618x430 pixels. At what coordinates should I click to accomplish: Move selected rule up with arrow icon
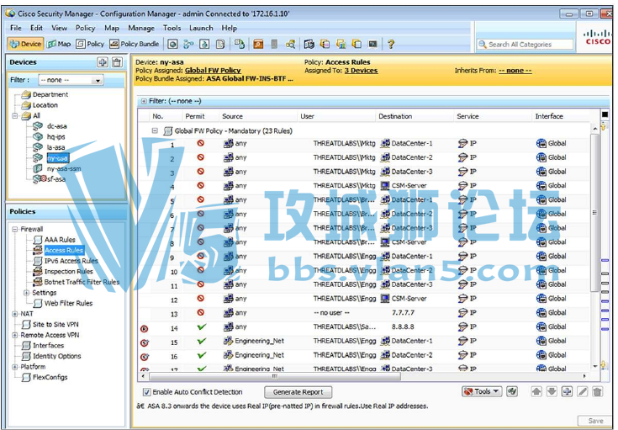pos(536,391)
